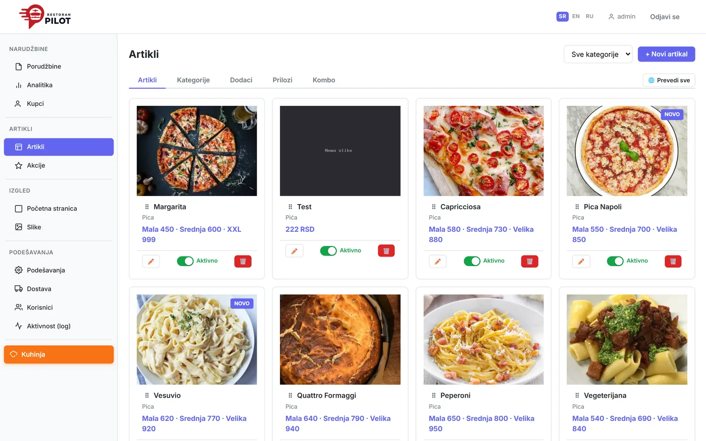
Task: Click the drag handle beside Quattro Formaggi
Action: (290, 396)
